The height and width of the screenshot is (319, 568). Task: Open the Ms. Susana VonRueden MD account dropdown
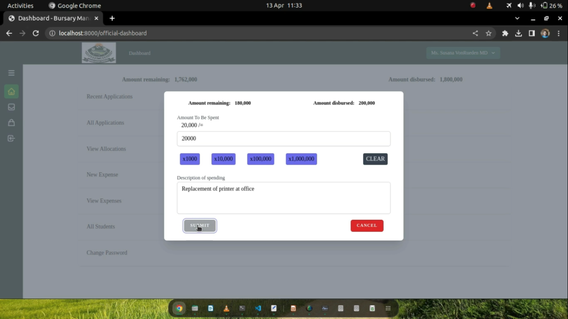463,53
